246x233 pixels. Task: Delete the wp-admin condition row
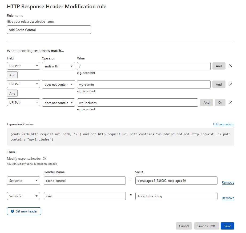pyautogui.click(x=231, y=84)
